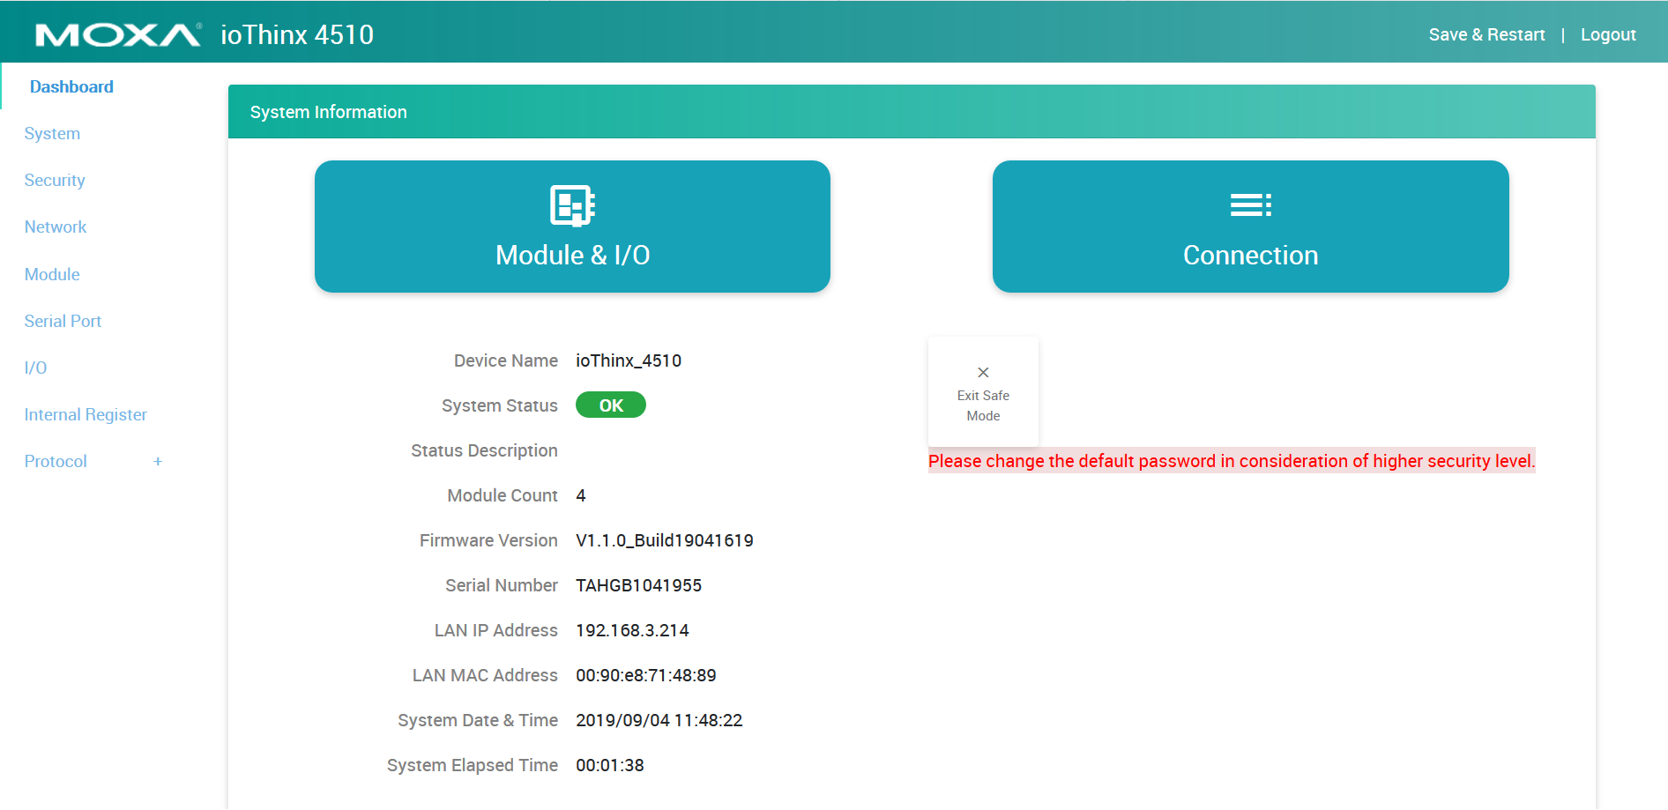
Task: Open Serial Port settings
Action: (63, 321)
